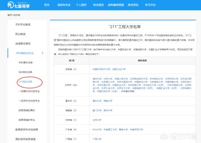Go to 个人测评 in the top navigation
The image size is (201, 143).
(81, 5)
